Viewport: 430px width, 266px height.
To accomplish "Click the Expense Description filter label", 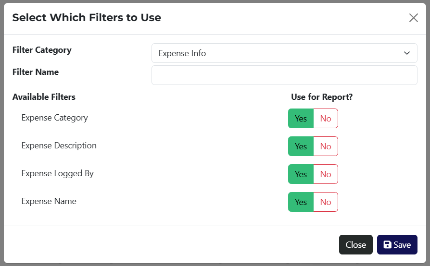I will (x=59, y=145).
